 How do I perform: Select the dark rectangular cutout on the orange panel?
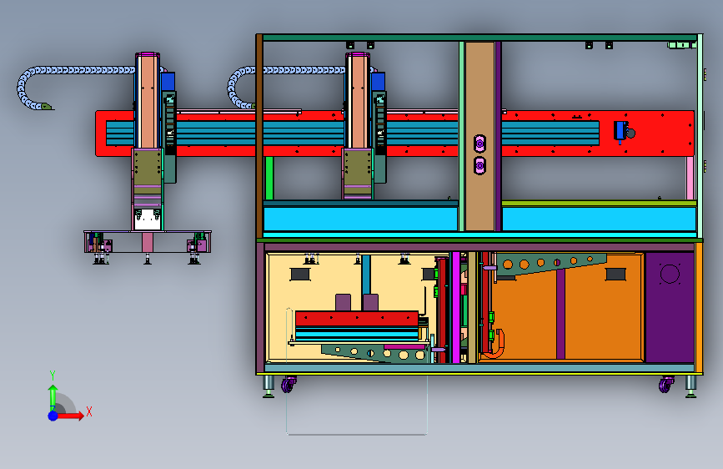pos(615,275)
